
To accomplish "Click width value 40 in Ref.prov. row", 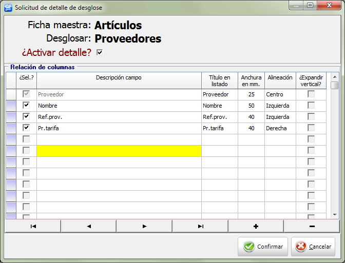I will [251, 117].
